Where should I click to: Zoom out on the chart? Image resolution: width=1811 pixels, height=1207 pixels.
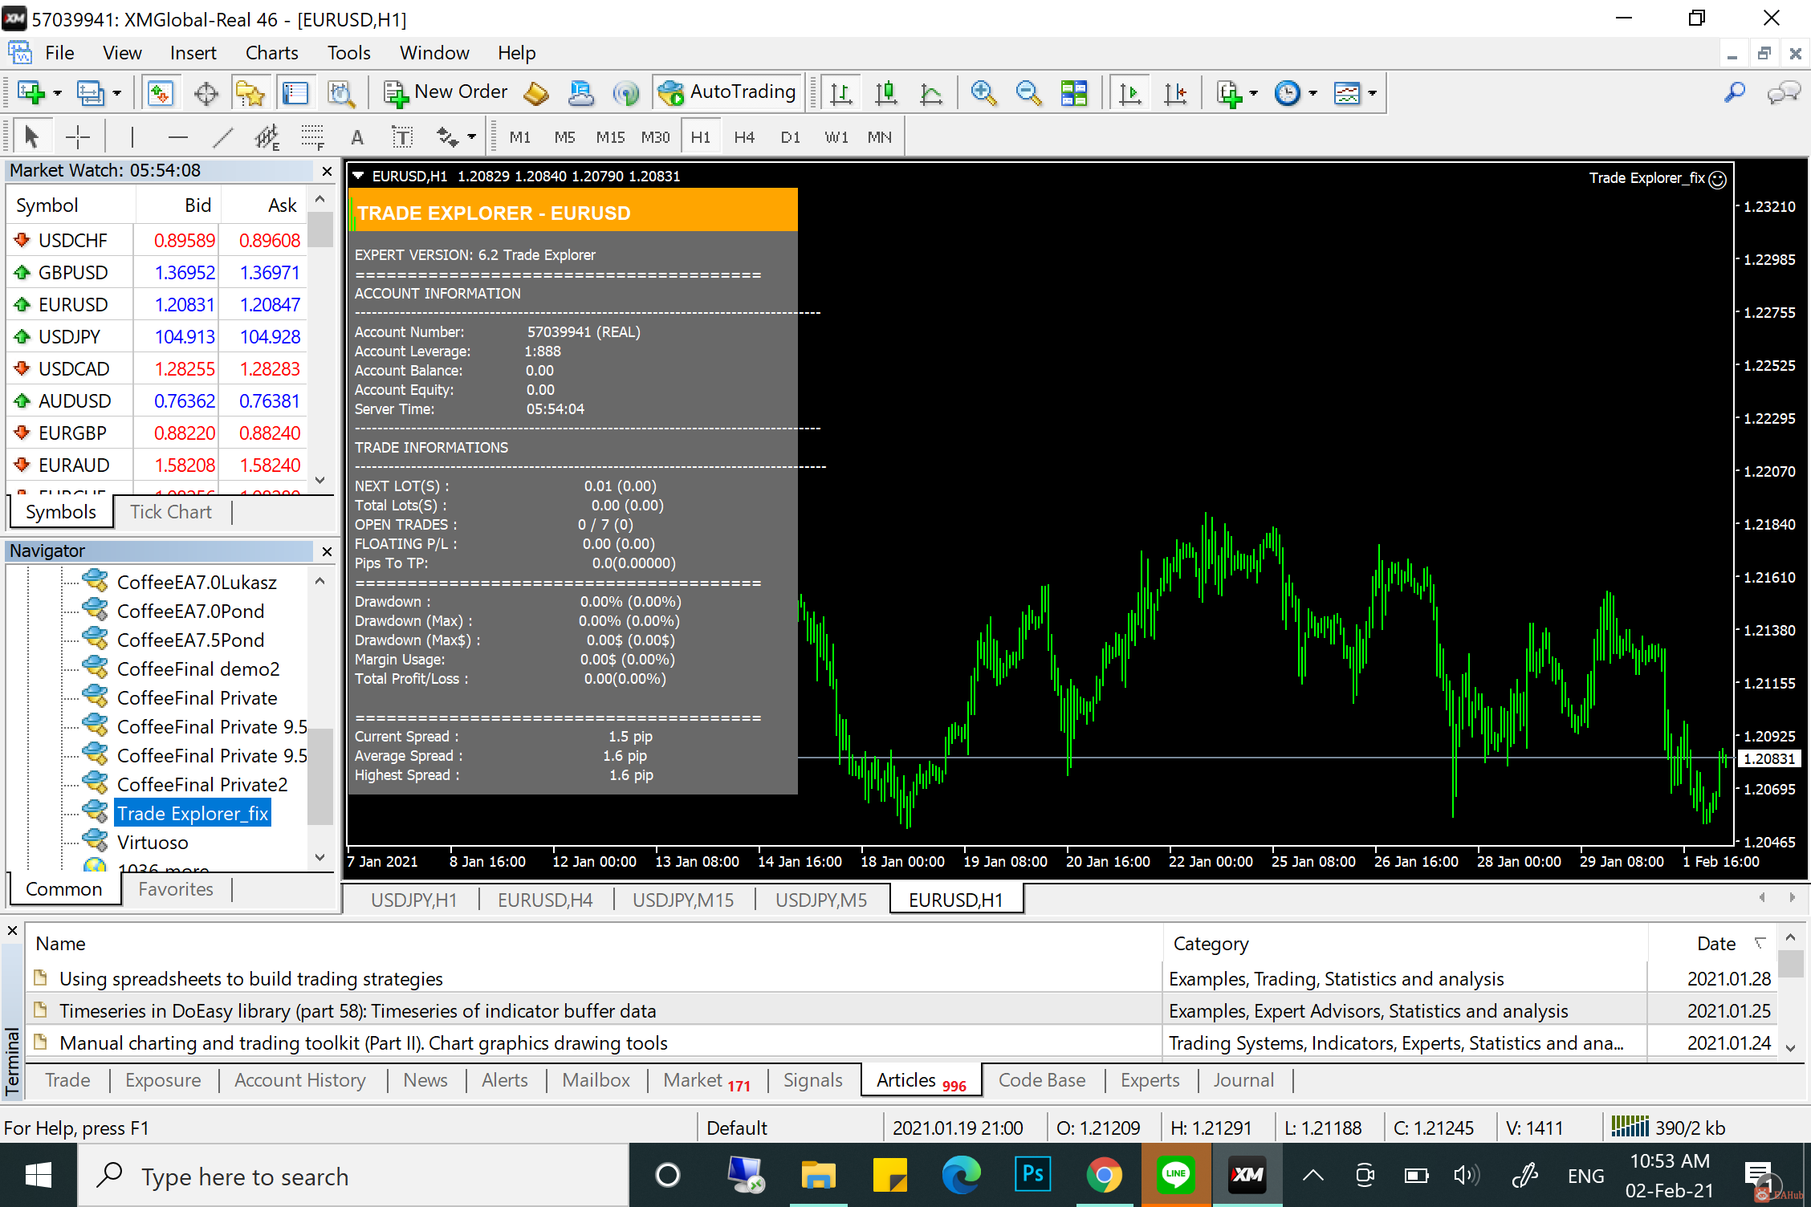1028,93
